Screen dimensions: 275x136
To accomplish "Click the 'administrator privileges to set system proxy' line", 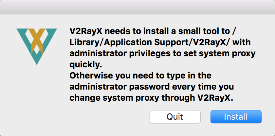I will point(162,53).
